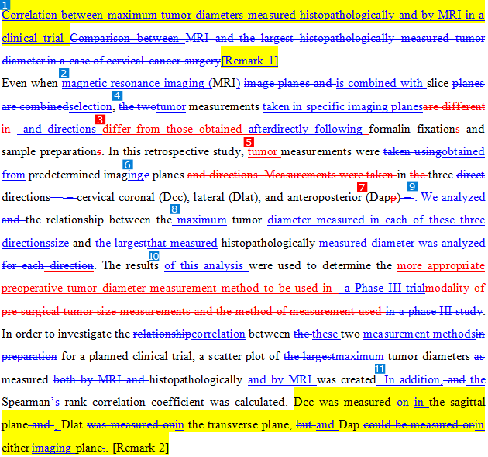Image resolution: width=488 pixels, height=457 pixels.
Task: Click the struck-through word "but" before "and Dap"
Action: click(x=303, y=424)
